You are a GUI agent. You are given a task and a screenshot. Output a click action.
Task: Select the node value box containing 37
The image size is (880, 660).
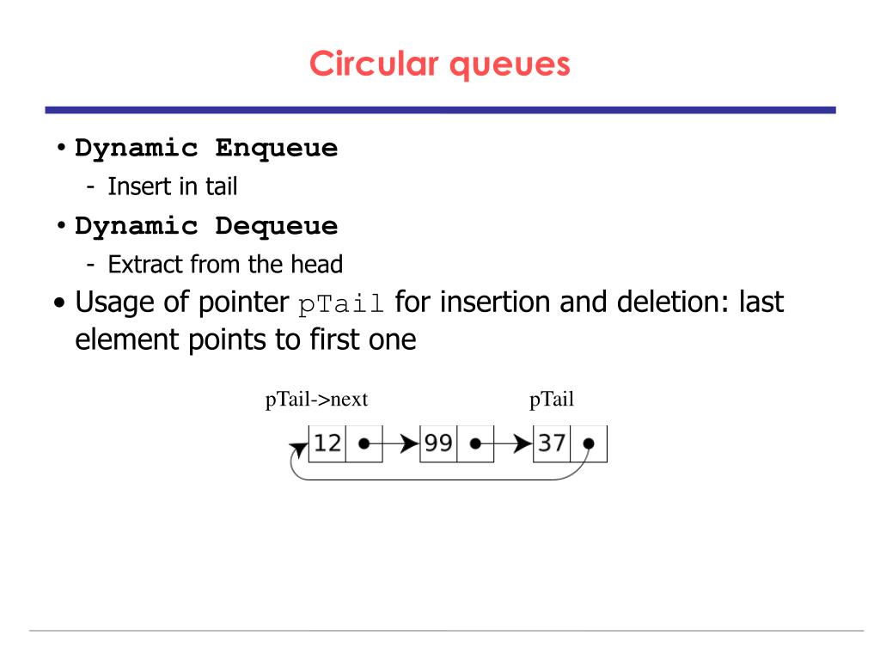(x=552, y=444)
